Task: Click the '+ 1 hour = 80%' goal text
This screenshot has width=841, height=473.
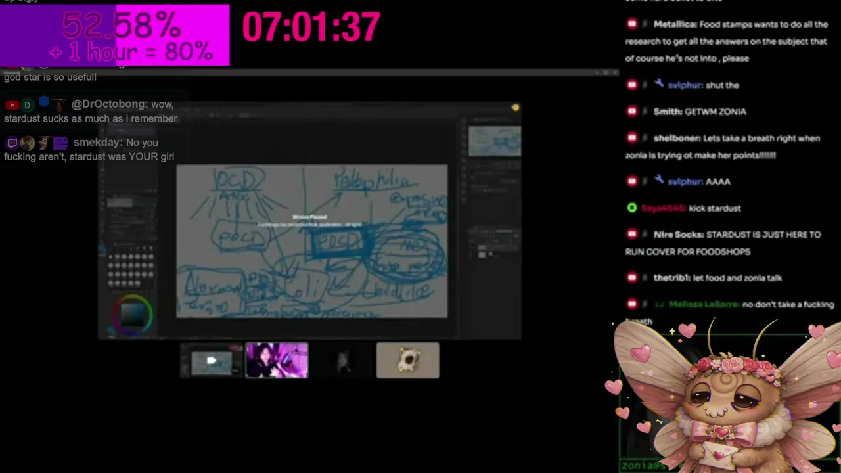Action: (x=131, y=51)
